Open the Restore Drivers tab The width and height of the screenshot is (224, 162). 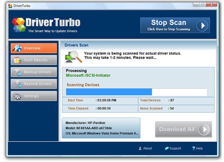(x=34, y=84)
